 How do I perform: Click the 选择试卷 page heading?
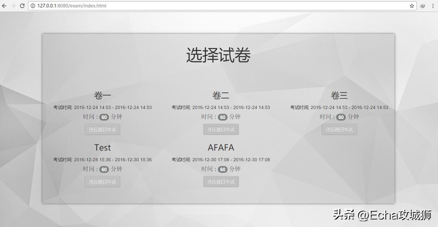click(x=218, y=55)
